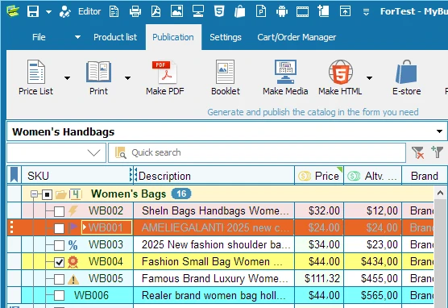This screenshot has width=448, height=308.
Task: Click the Android robot icon in quick toolbar
Action: click(282, 12)
